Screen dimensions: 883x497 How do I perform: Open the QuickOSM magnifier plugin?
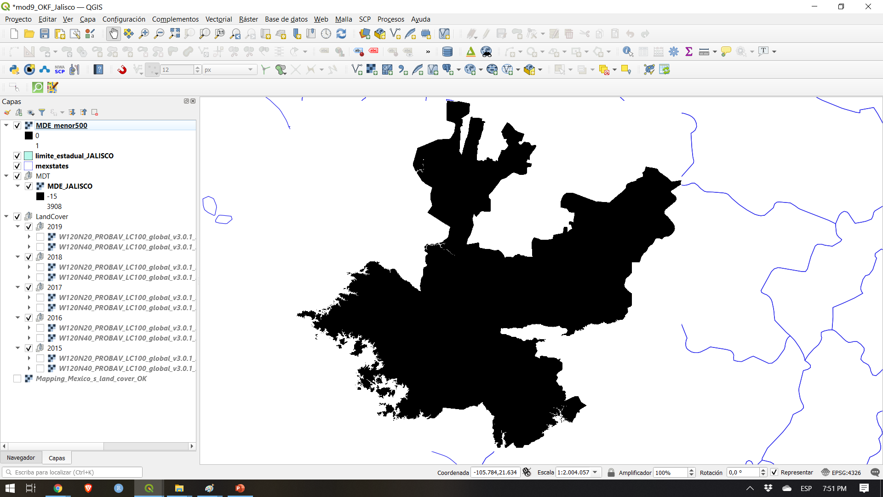(x=38, y=87)
